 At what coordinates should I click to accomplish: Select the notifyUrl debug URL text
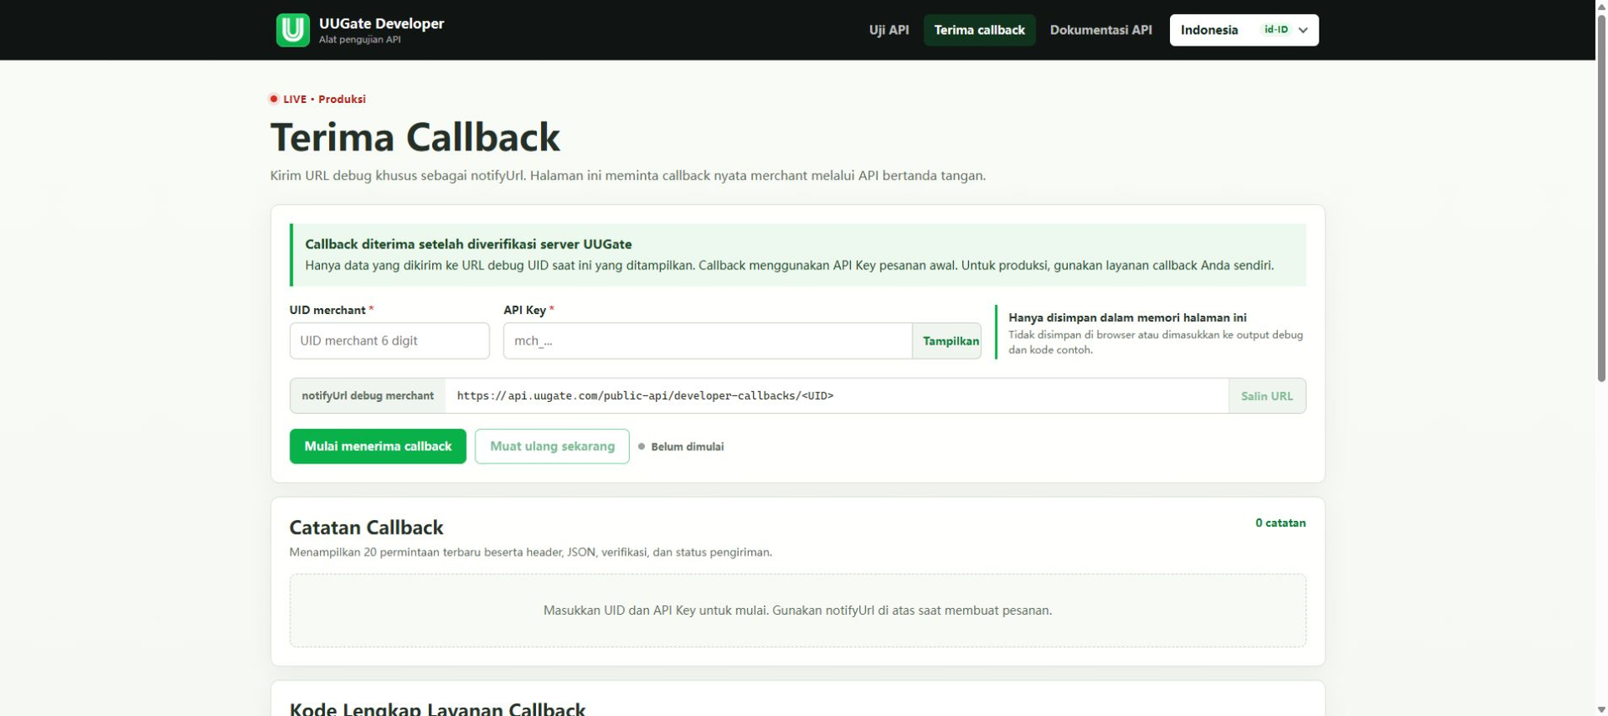[645, 396]
